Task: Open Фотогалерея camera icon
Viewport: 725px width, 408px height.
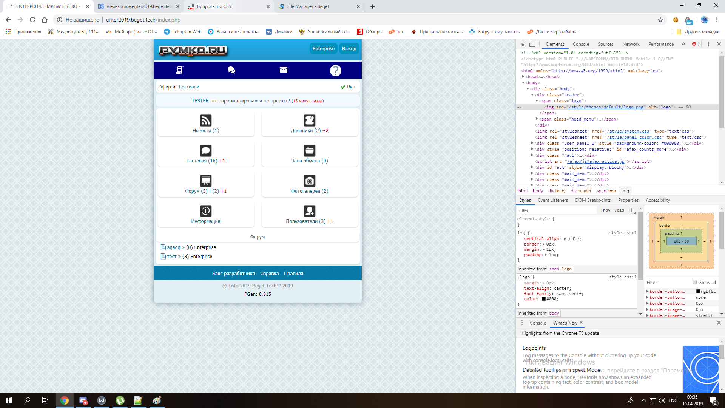Action: [x=310, y=181]
